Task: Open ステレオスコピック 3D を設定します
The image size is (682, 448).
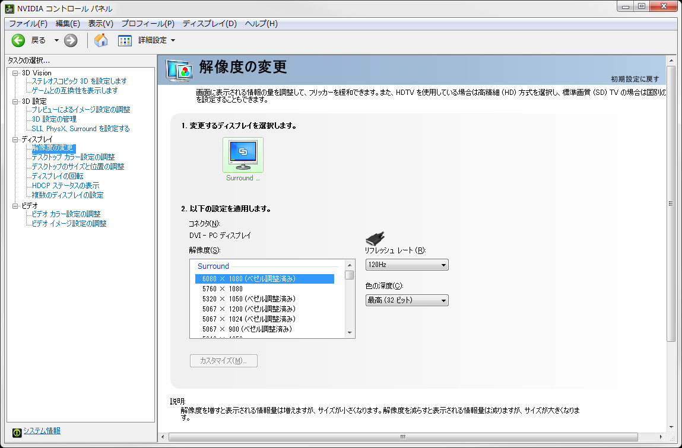Action: point(79,81)
